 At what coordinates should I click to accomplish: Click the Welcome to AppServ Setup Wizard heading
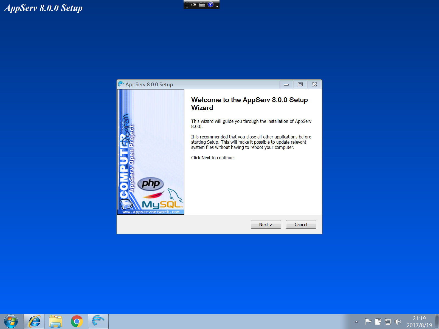click(249, 104)
